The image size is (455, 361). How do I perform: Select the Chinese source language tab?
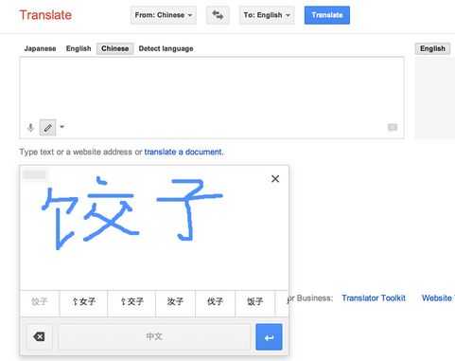pos(115,48)
